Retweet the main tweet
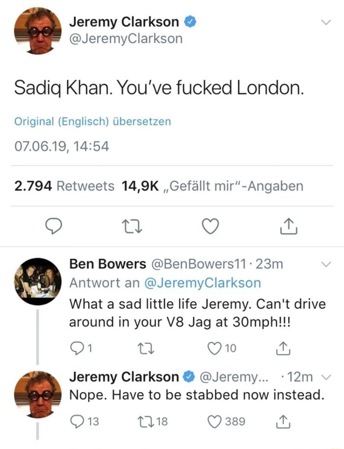The height and width of the screenshot is (449, 344). 133,227
